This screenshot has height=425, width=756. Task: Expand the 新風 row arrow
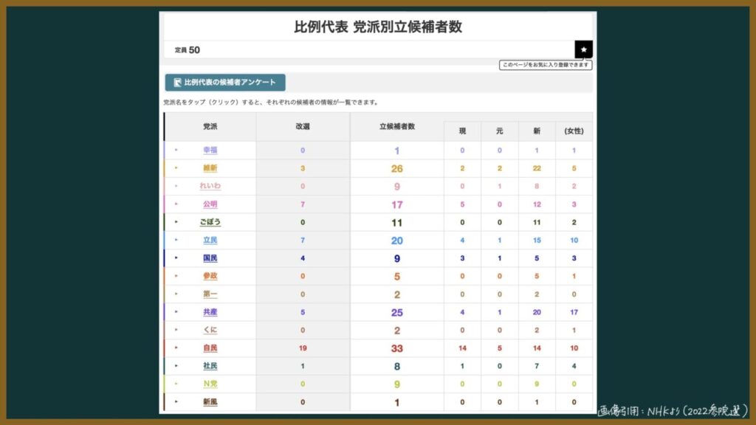[176, 402]
